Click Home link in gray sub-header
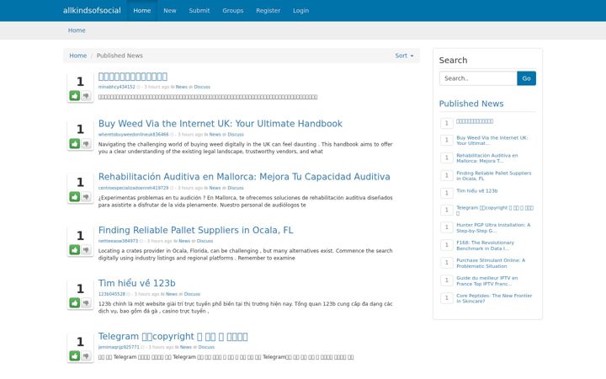The height and width of the screenshot is (379, 606). [77, 30]
